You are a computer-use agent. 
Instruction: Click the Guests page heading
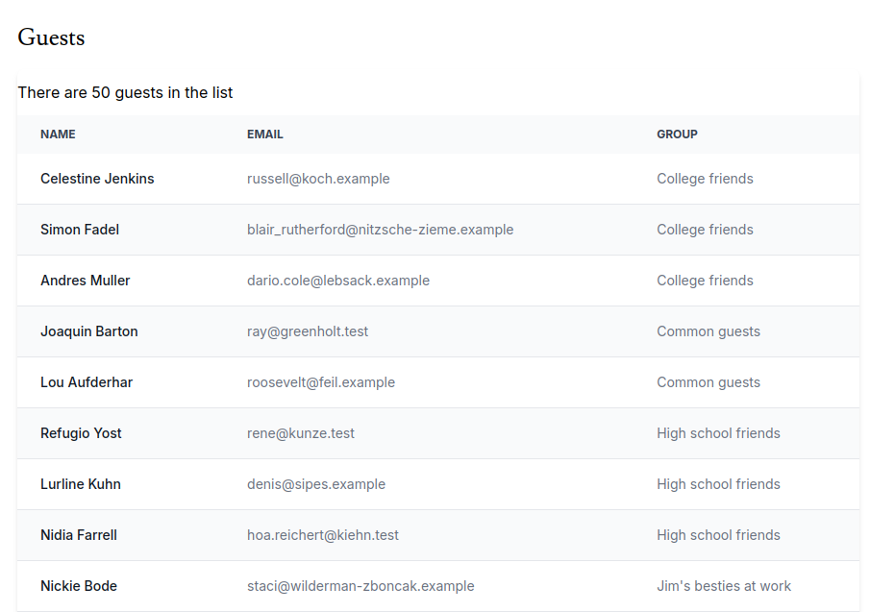tap(51, 37)
